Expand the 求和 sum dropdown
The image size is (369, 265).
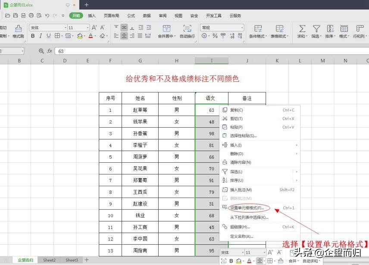point(306,36)
